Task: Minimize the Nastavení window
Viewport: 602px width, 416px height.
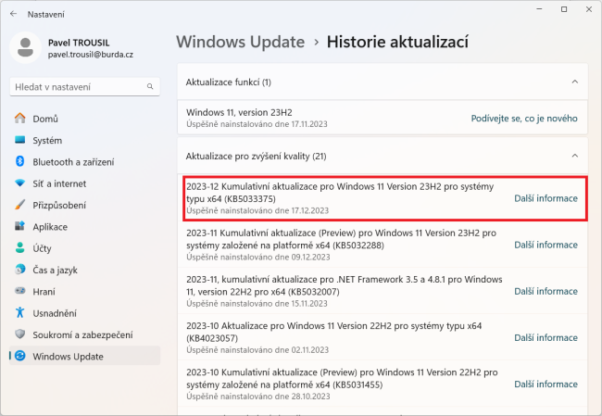Action: (x=539, y=9)
